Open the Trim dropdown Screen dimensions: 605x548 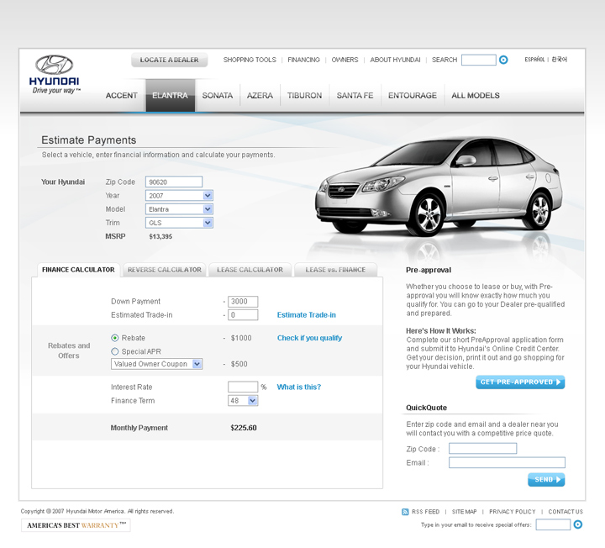[208, 223]
